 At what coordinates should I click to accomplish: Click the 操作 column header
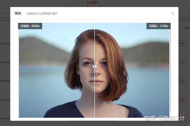pyautogui.click(x=187, y=28)
